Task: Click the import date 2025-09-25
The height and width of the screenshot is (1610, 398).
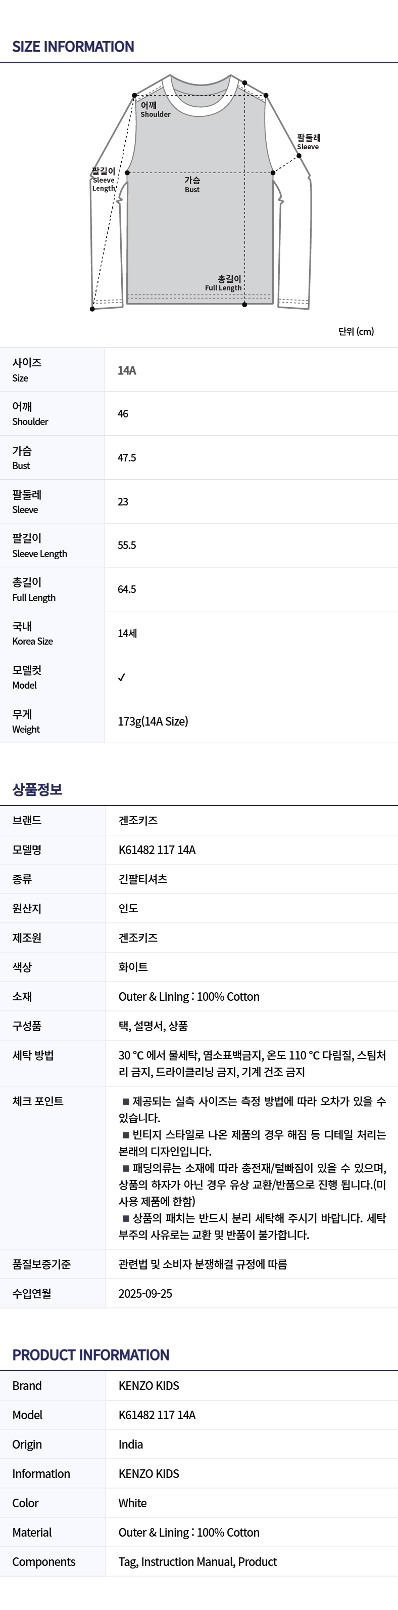Action: coord(145,1293)
